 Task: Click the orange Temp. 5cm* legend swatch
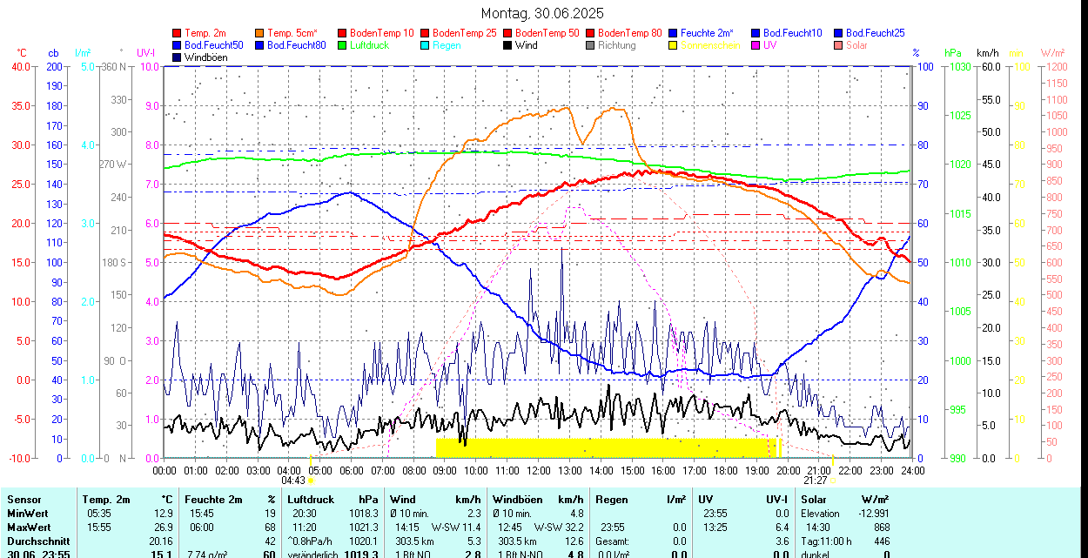tap(259, 33)
